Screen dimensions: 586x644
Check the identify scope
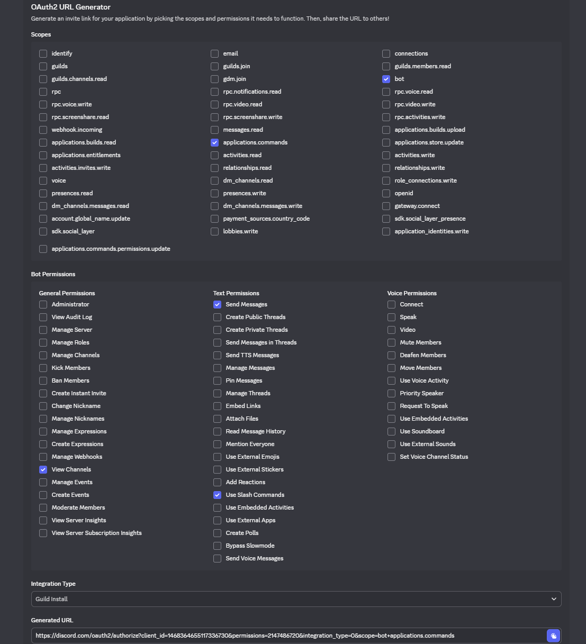coord(43,53)
